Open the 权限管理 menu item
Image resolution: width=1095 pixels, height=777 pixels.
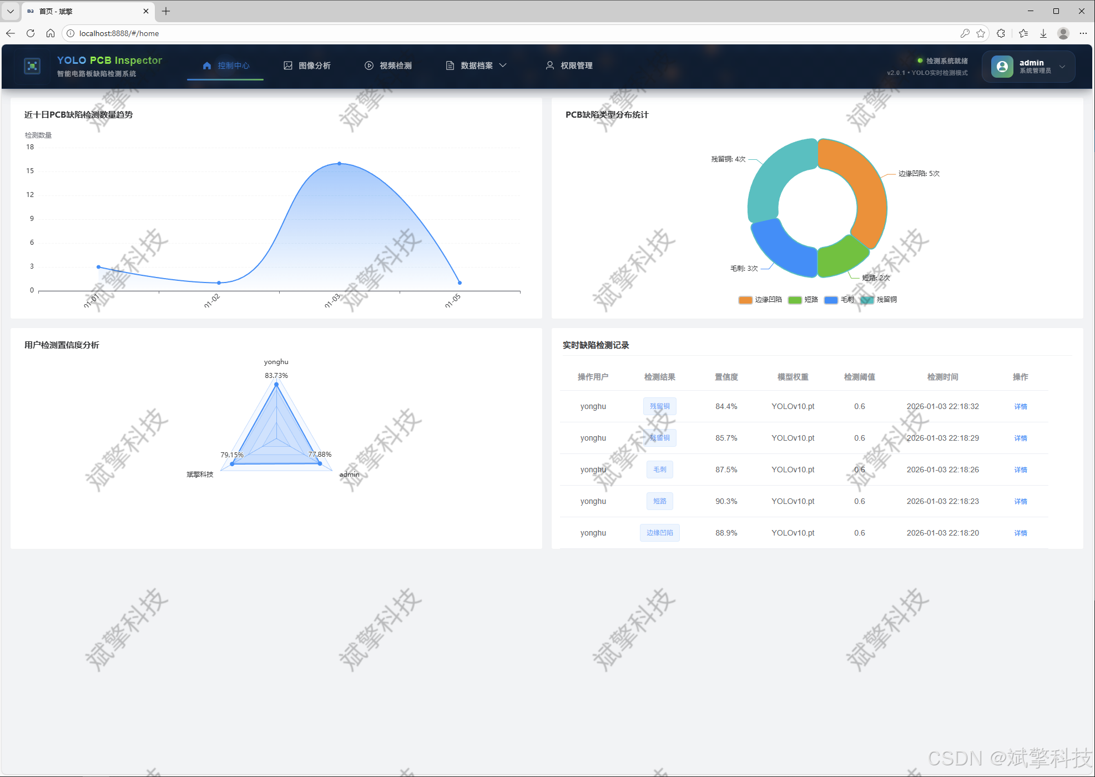point(576,65)
